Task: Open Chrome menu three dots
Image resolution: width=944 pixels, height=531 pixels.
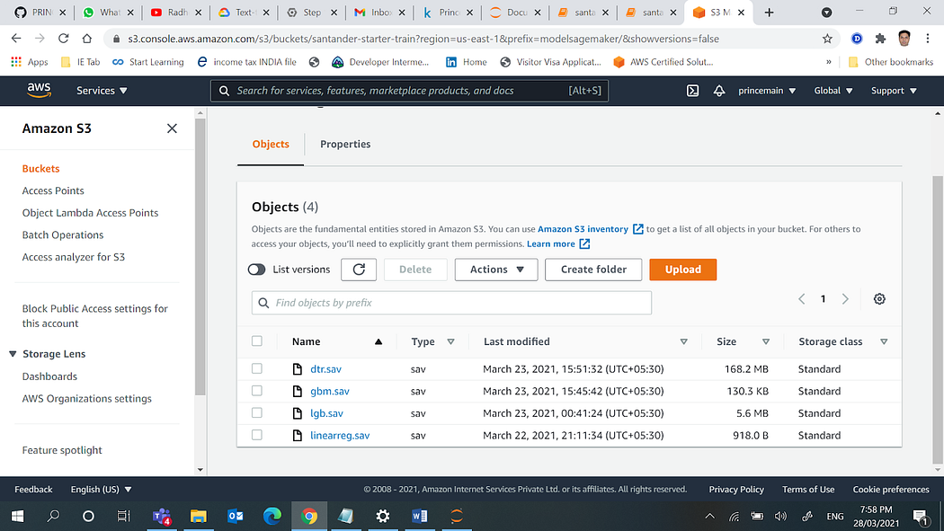Action: pos(927,39)
